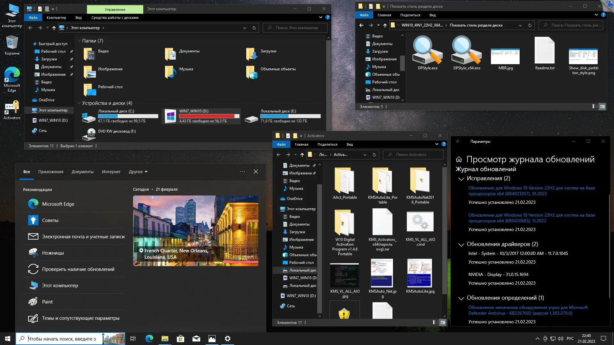Open Microsoft Store from taskbar

click(181, 339)
